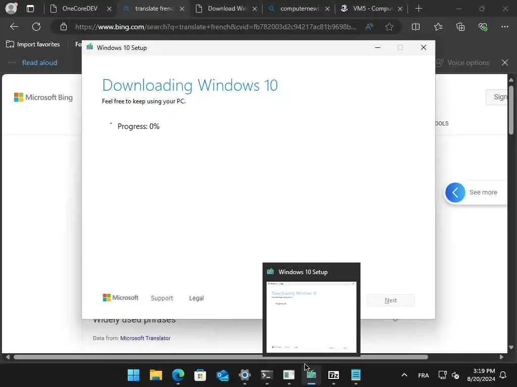
Task: Close the Windows 10 Setup window
Action: click(424, 48)
